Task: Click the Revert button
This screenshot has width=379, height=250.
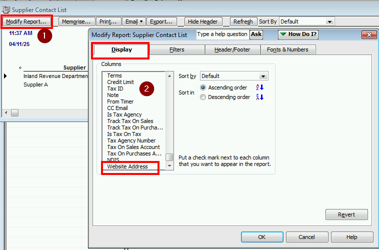Action: [x=346, y=214]
